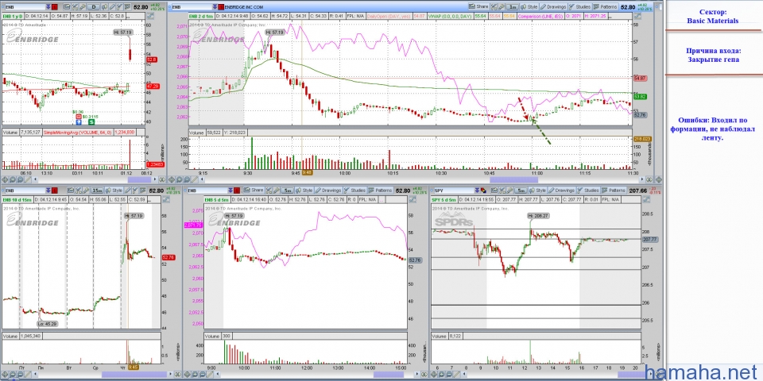Open Style in the ENB 5m chart toolbar
The height and width of the screenshot is (381, 763).
coord(304,190)
